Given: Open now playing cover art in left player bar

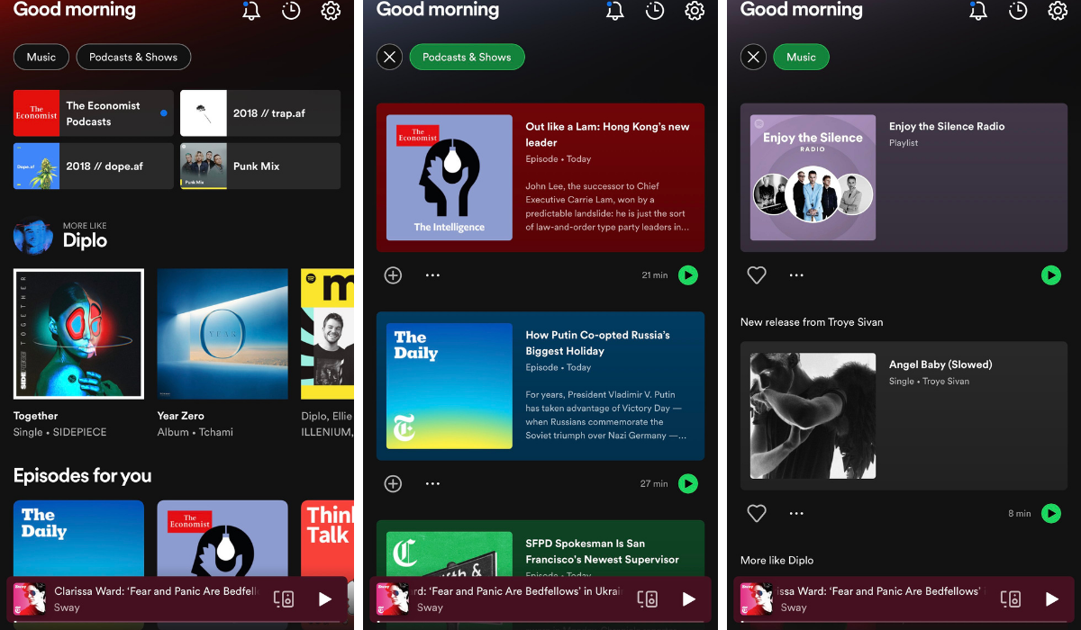Looking at the screenshot, I should (30, 598).
